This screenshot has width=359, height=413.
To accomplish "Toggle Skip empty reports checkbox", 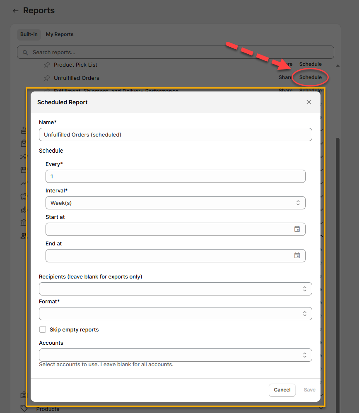I will tap(43, 329).
